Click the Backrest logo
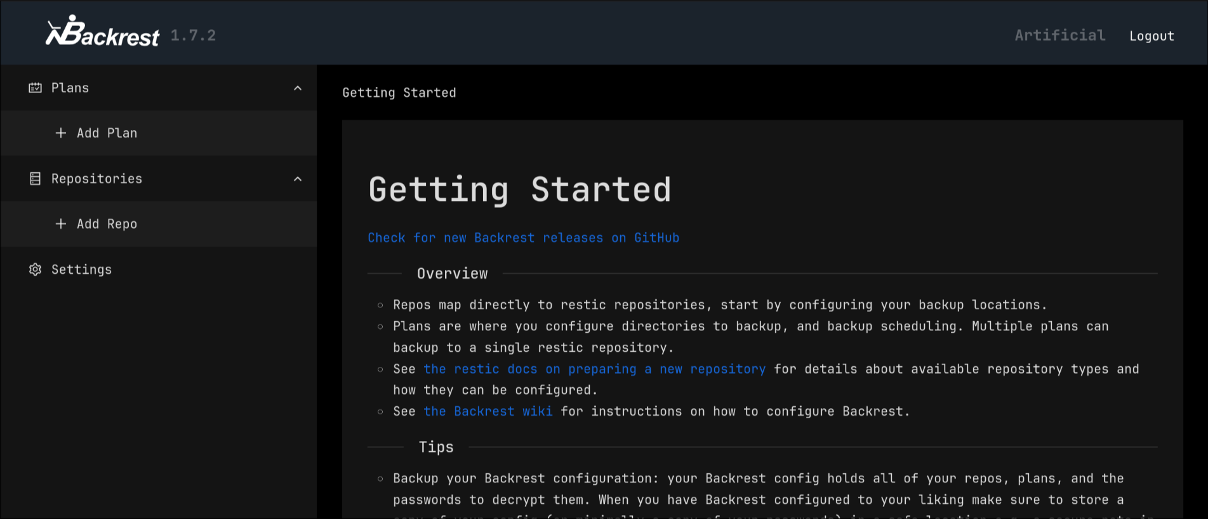Image resolution: width=1208 pixels, height=519 pixels. click(103, 31)
